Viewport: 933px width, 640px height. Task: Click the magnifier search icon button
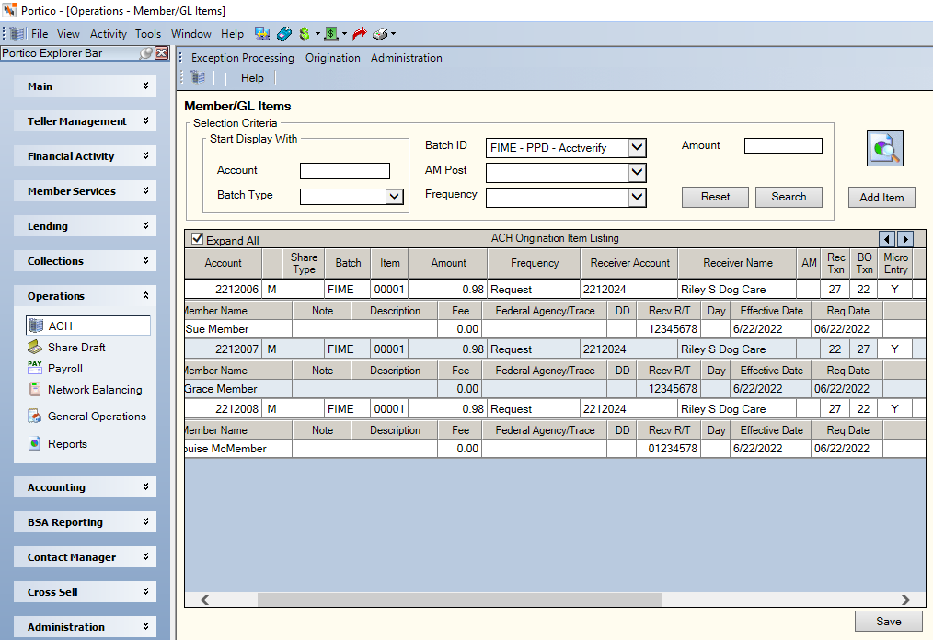point(884,148)
